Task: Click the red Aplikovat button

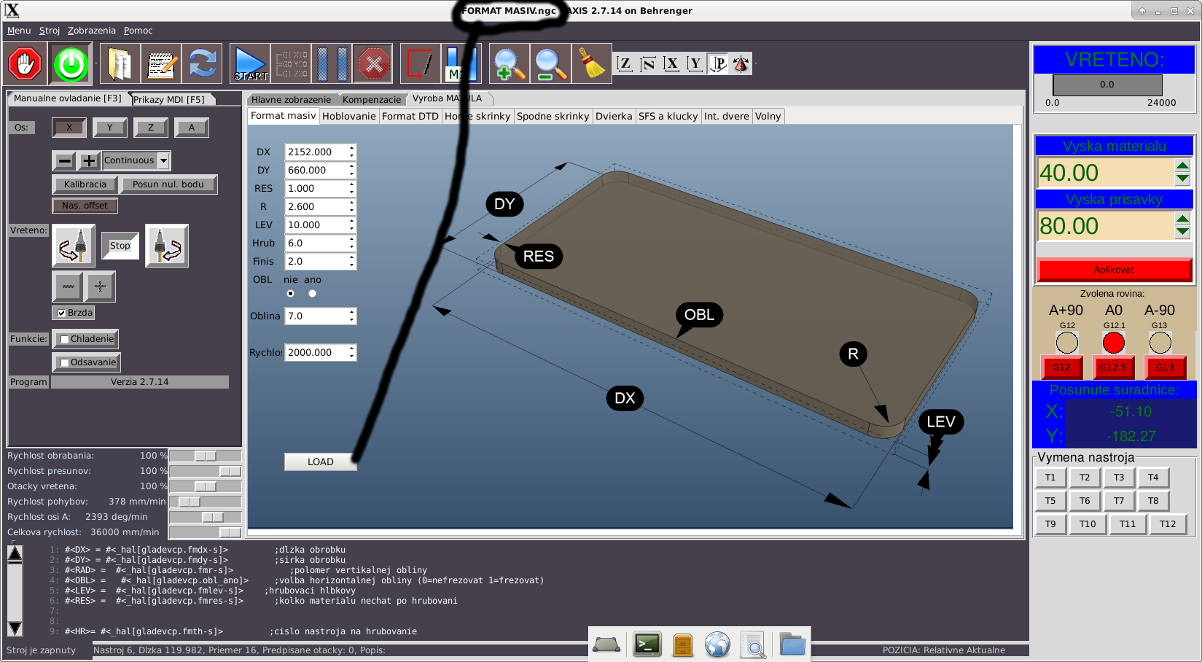Action: [x=1114, y=270]
